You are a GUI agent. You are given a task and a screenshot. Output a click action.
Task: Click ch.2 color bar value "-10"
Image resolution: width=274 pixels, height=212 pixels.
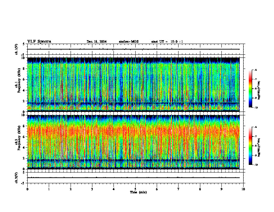(256, 165)
